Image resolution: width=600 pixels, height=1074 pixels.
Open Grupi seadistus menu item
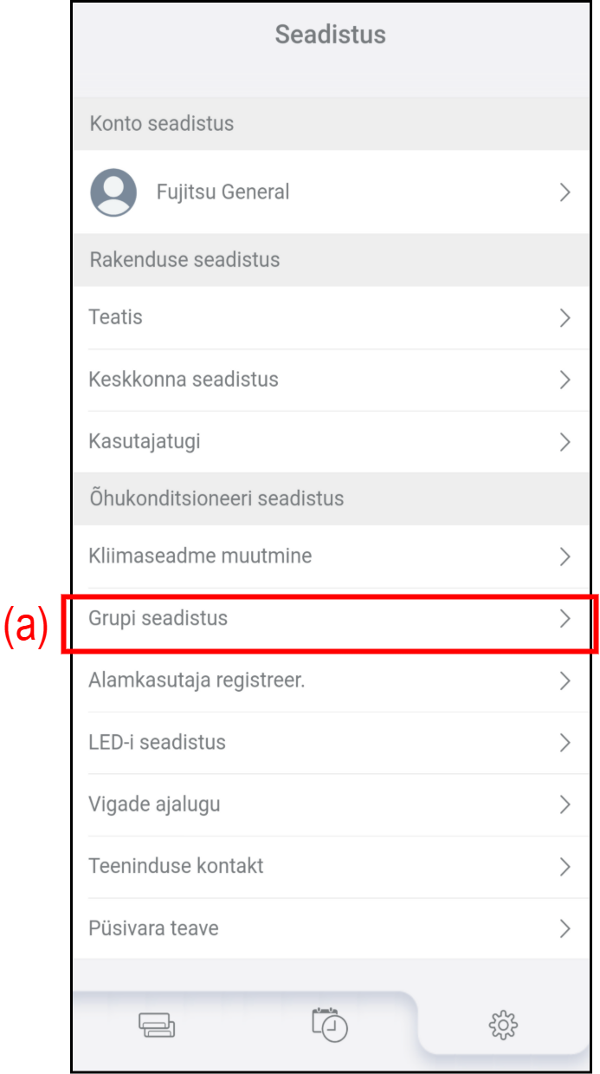tap(158, 619)
